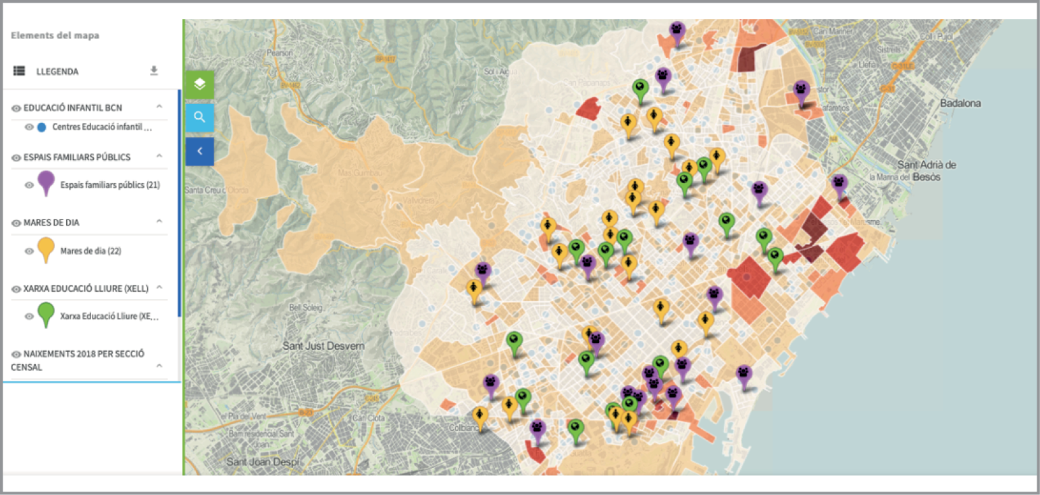The width and height of the screenshot is (1040, 495).
Task: Select the yellow Mares de dia legend pin
Action: tap(46, 249)
